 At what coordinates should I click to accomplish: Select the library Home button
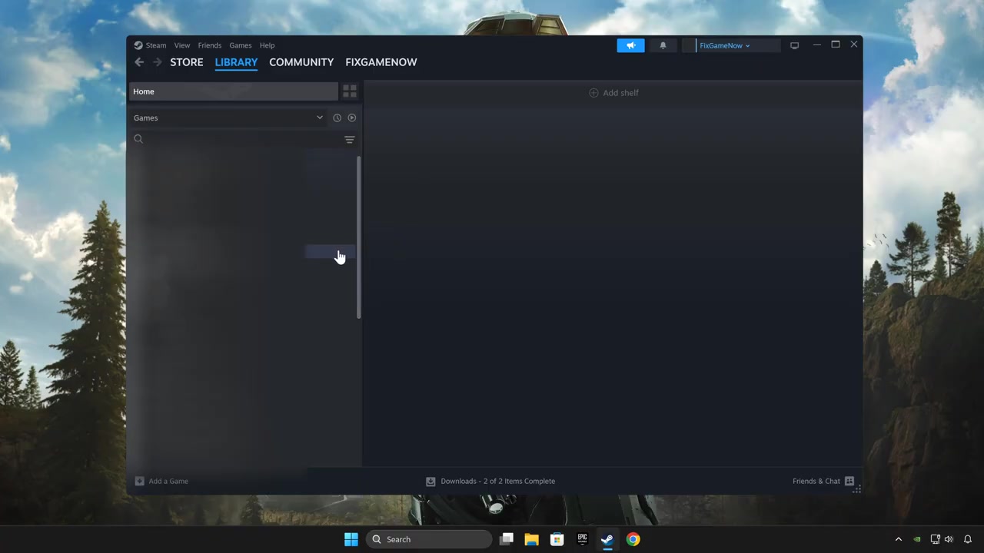[x=233, y=91]
